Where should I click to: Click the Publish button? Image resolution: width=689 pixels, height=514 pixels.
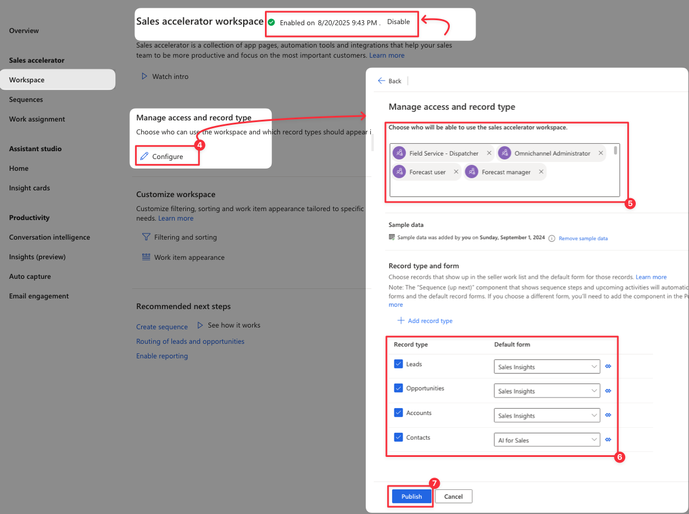pyautogui.click(x=411, y=497)
